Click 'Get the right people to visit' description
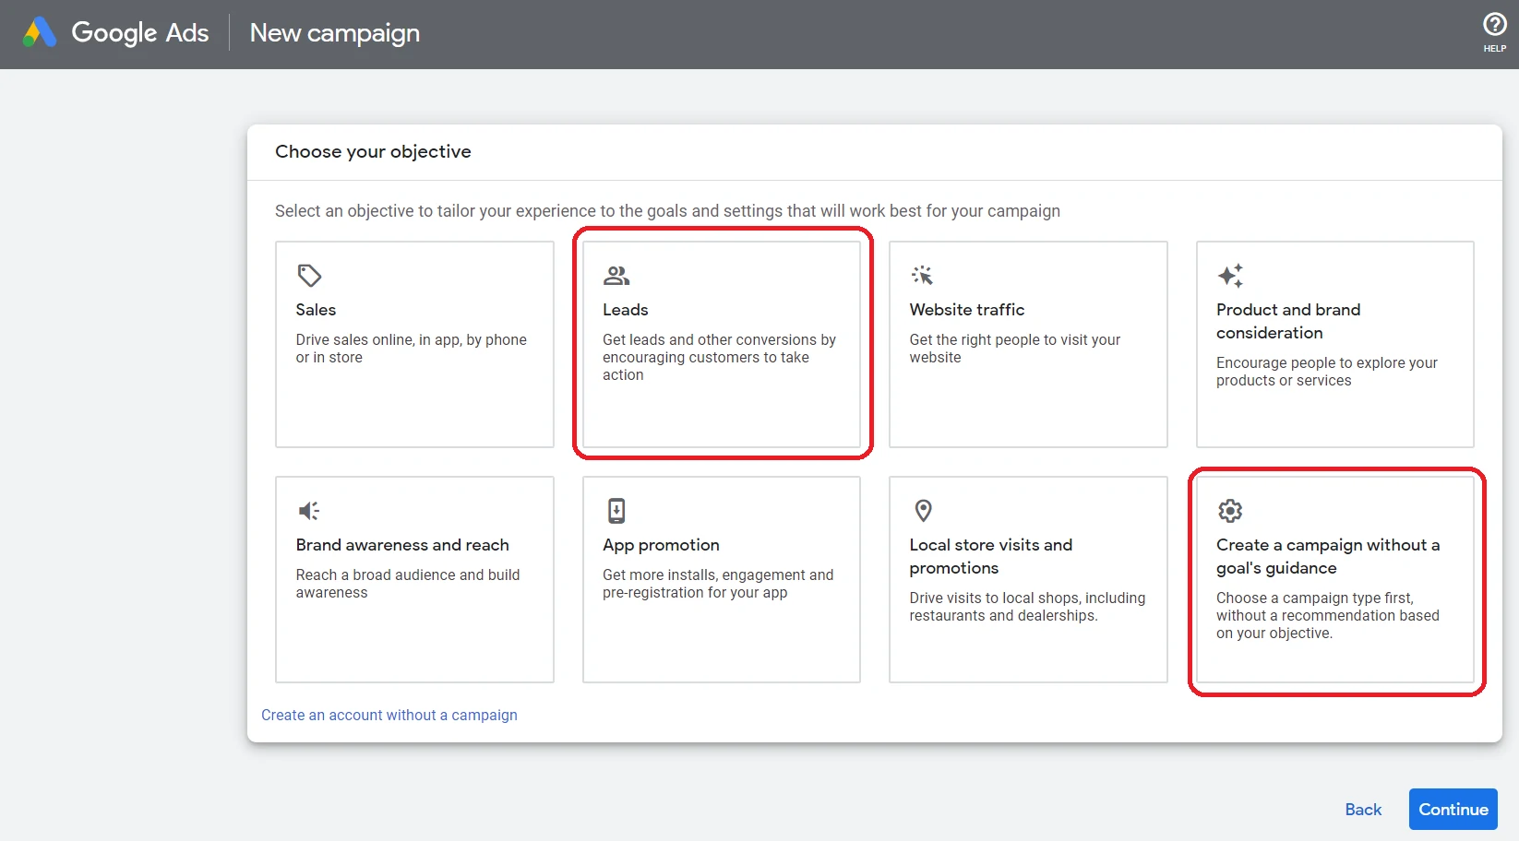 1015,349
